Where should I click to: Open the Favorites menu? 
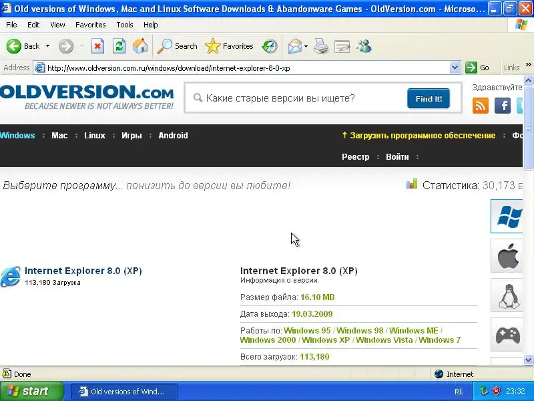point(91,25)
